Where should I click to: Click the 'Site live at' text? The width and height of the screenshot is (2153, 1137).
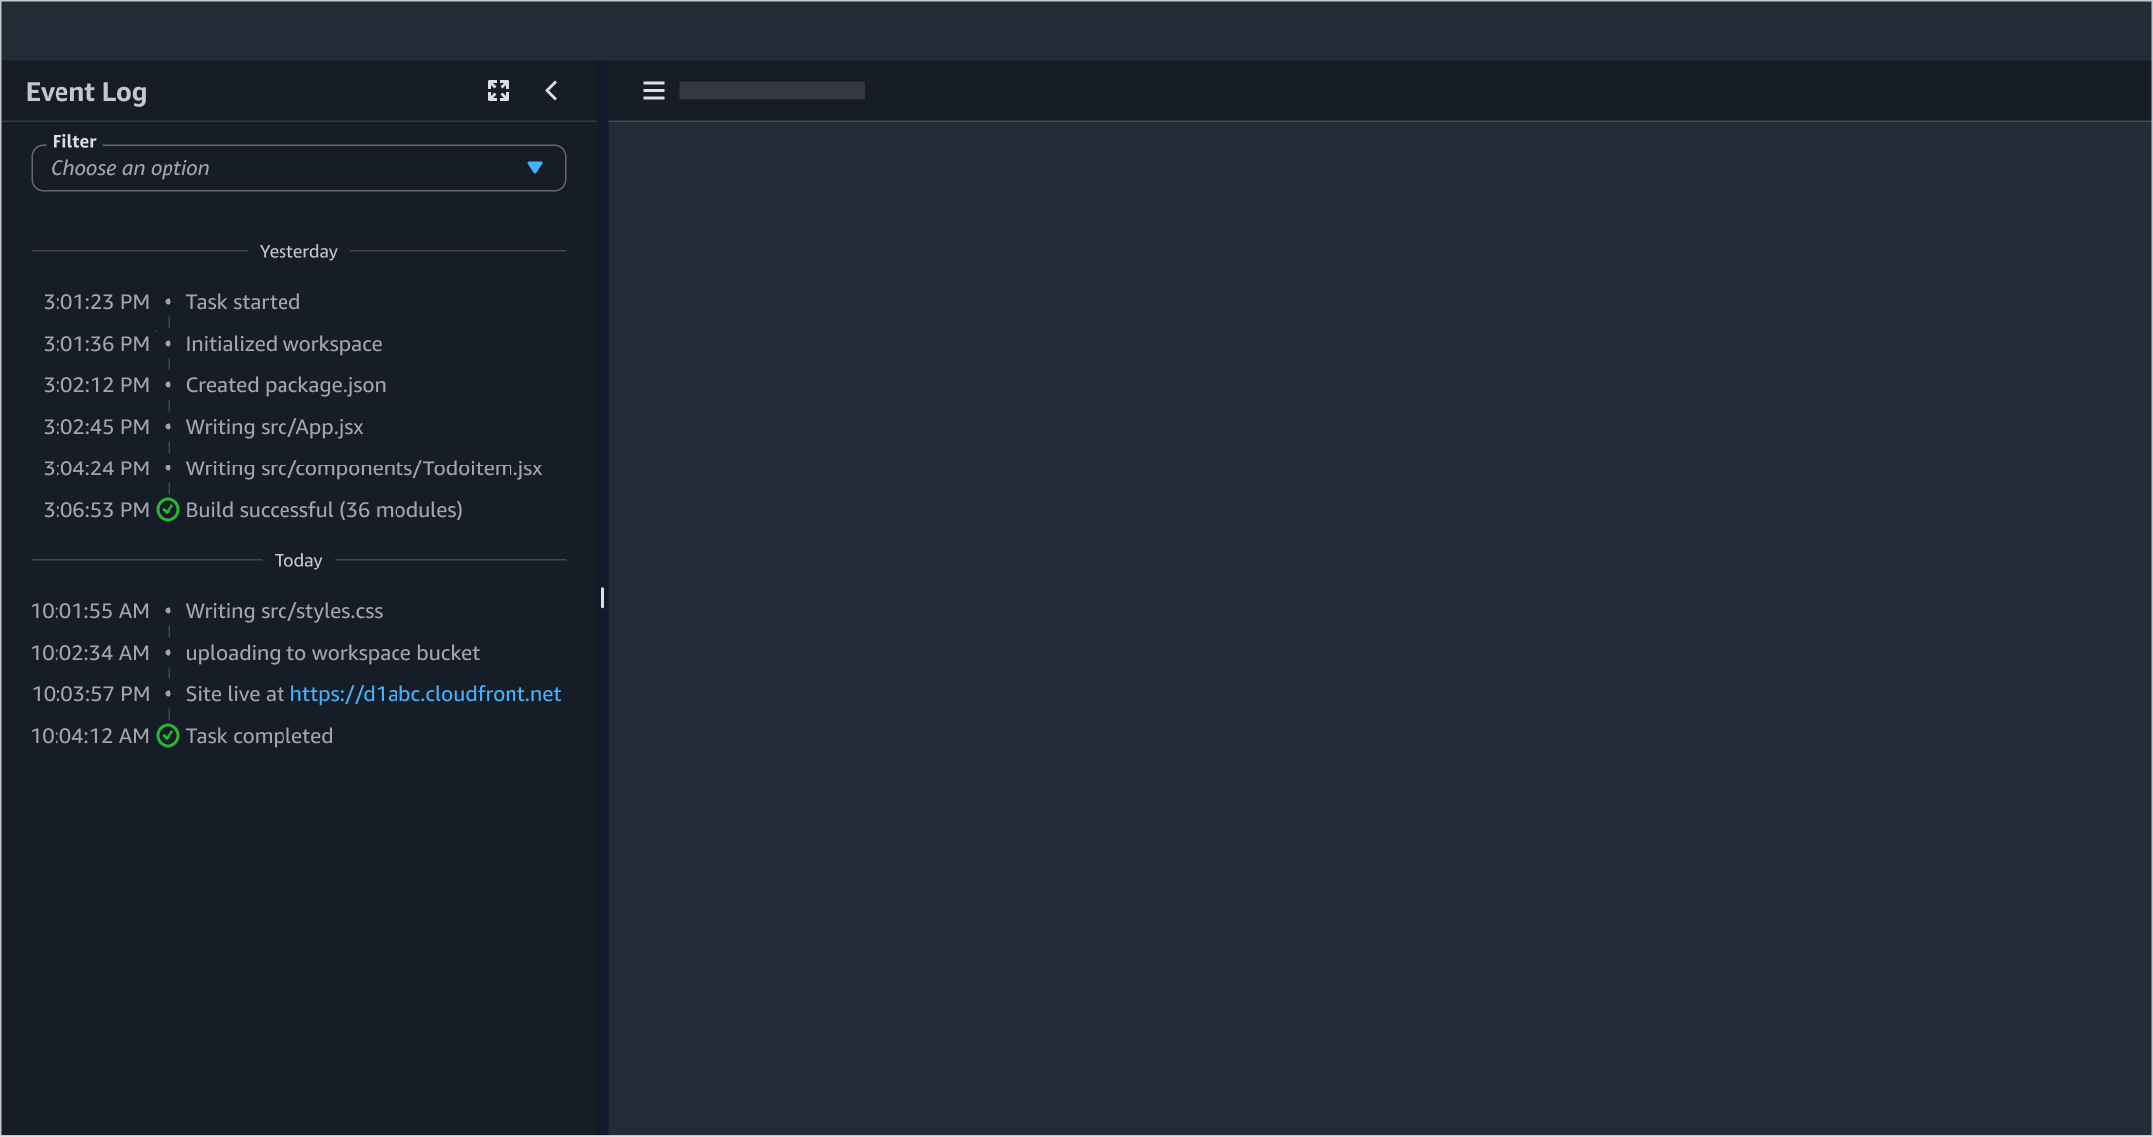(235, 694)
